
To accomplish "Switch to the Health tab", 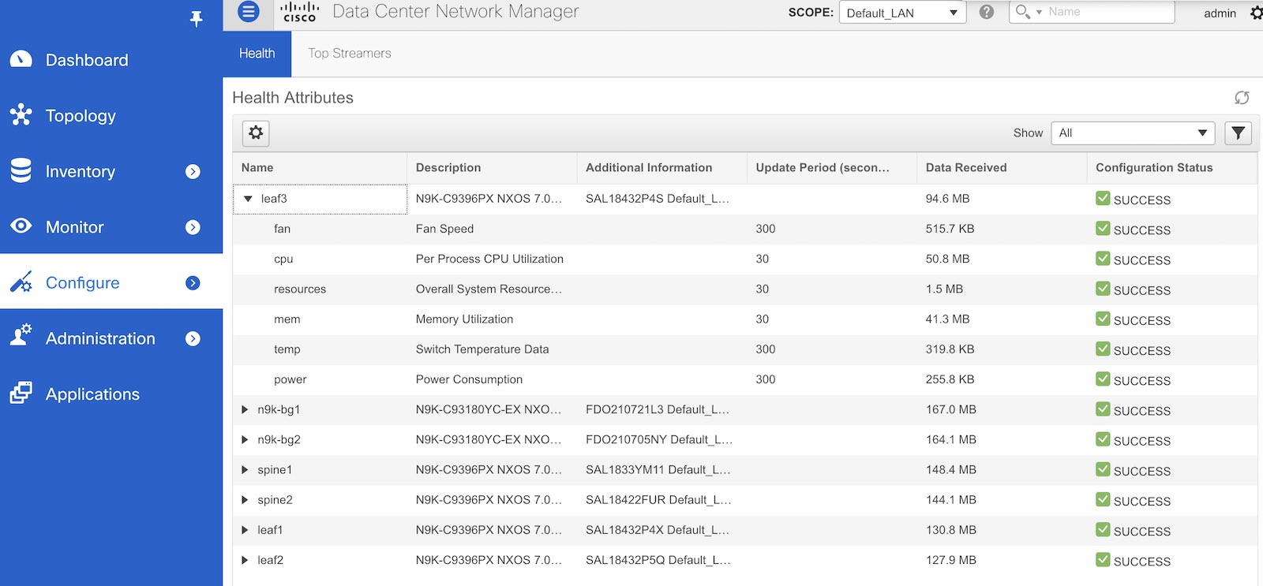I will tap(257, 54).
